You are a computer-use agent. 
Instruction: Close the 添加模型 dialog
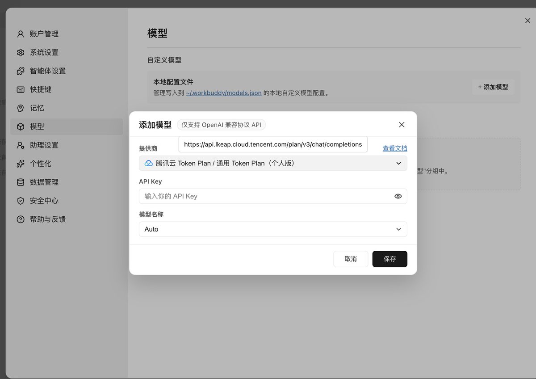coord(402,125)
